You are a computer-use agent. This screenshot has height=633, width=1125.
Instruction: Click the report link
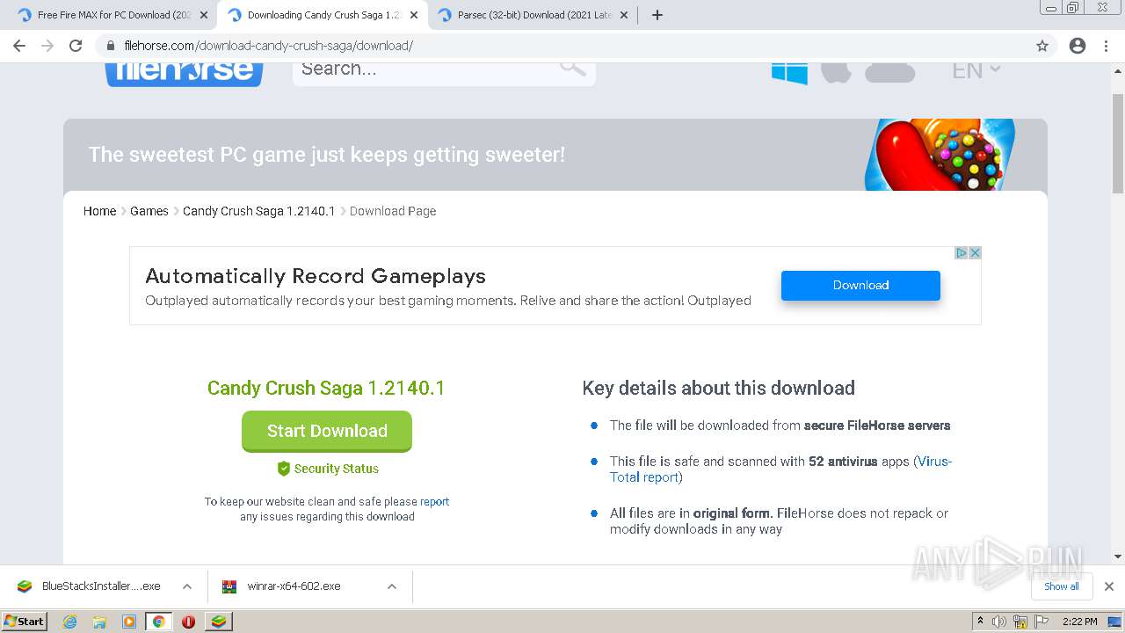(434, 502)
